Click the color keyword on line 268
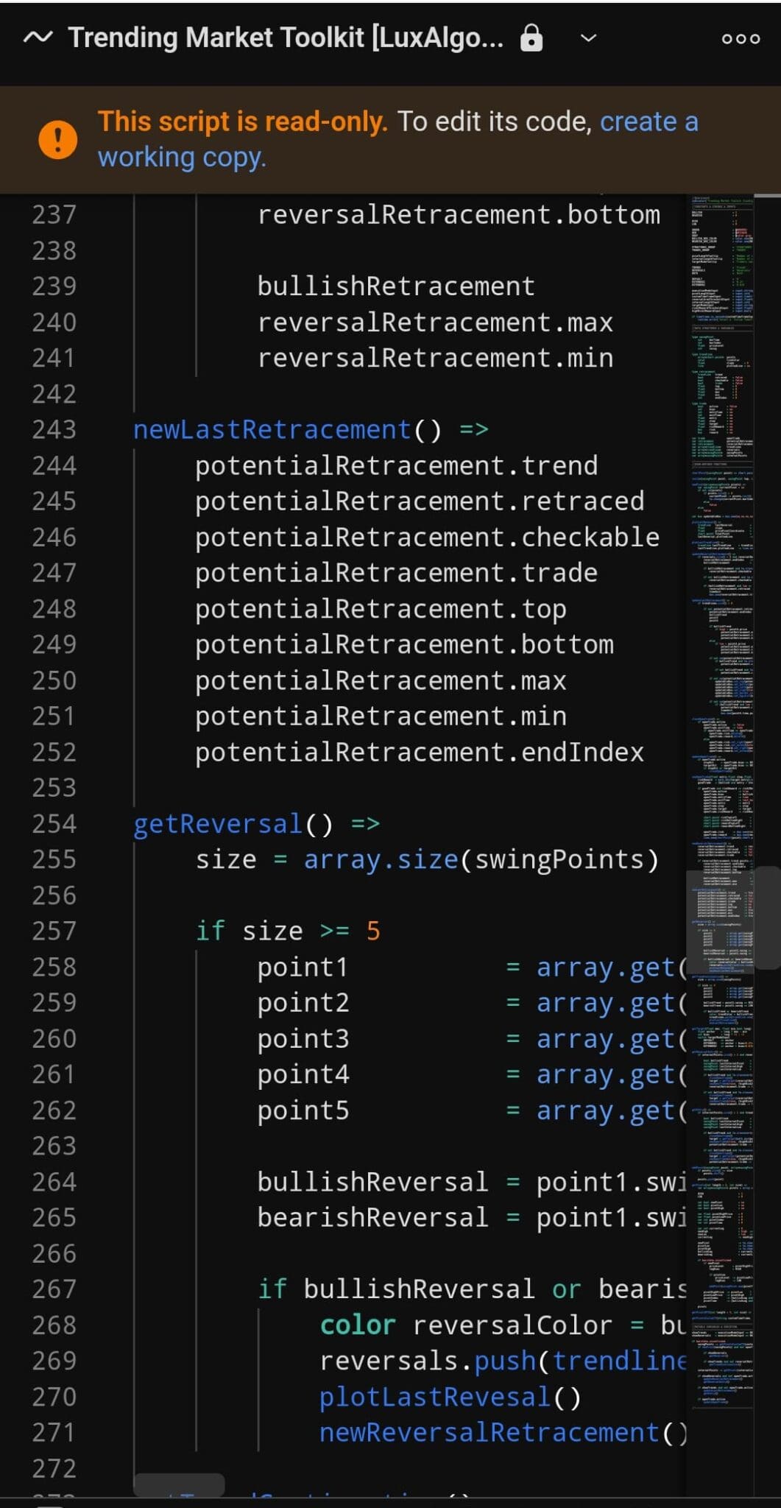The height and width of the screenshot is (1508, 781). tap(358, 1325)
